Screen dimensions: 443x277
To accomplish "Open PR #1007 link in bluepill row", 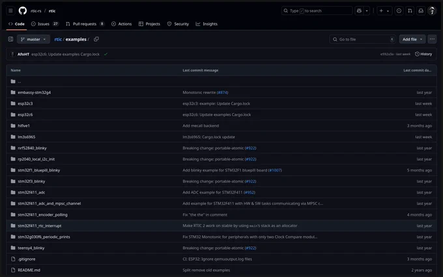I will (275, 170).
